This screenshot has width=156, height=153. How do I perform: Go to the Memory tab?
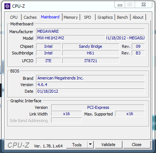[x=71, y=17]
